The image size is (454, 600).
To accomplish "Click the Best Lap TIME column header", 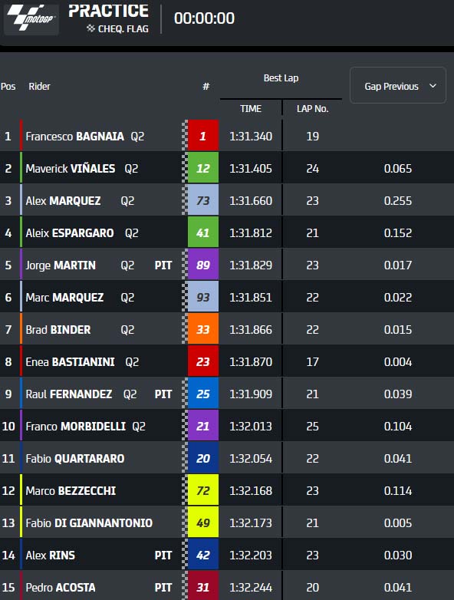I will click(251, 109).
